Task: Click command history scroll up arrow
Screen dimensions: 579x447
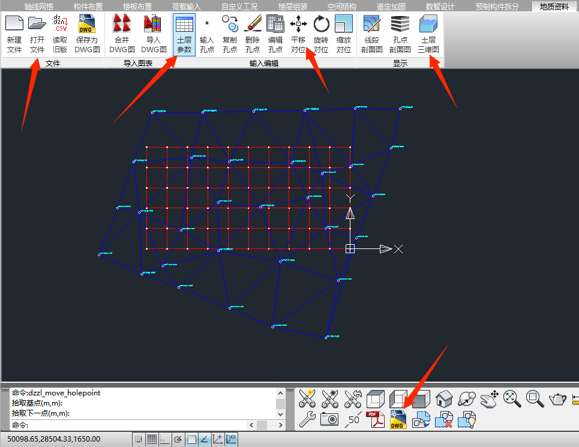Action: tap(280, 393)
